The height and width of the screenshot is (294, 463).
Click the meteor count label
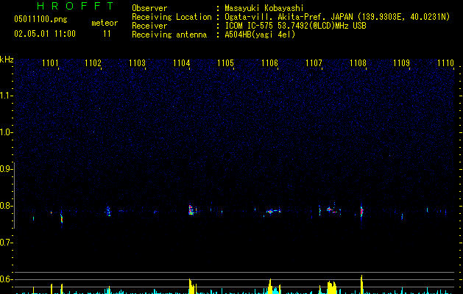[x=105, y=23]
